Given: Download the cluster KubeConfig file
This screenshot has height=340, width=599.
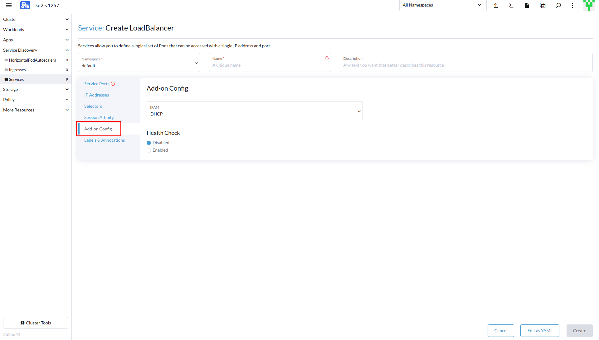Looking at the screenshot, I should pyautogui.click(x=527, y=5).
